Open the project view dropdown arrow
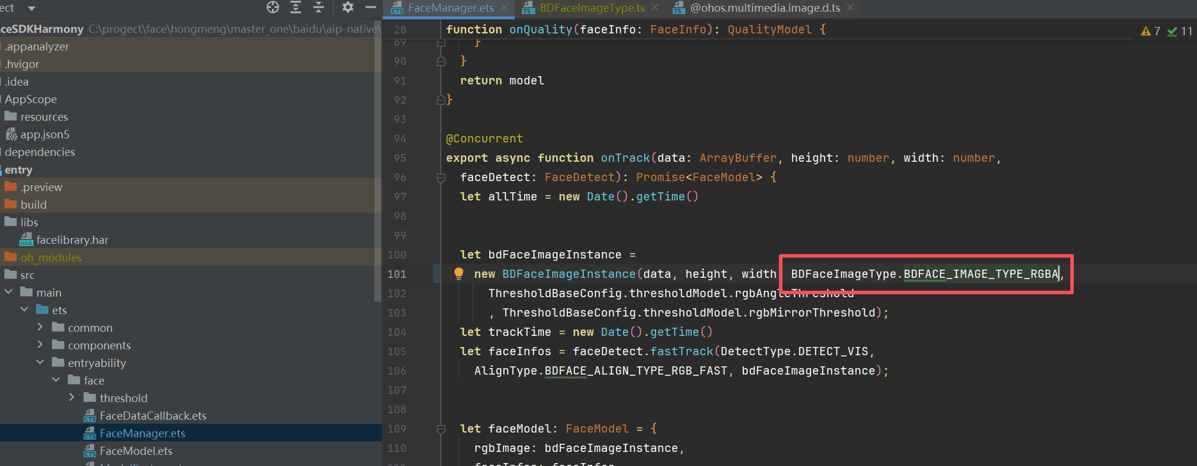The height and width of the screenshot is (466, 1197). pyautogui.click(x=32, y=8)
